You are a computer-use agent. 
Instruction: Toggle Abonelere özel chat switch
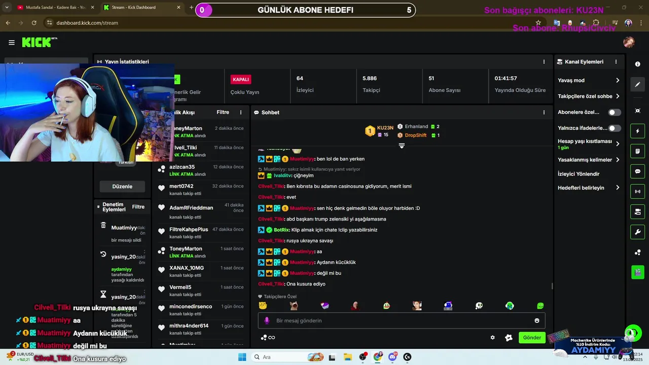pyautogui.click(x=615, y=113)
